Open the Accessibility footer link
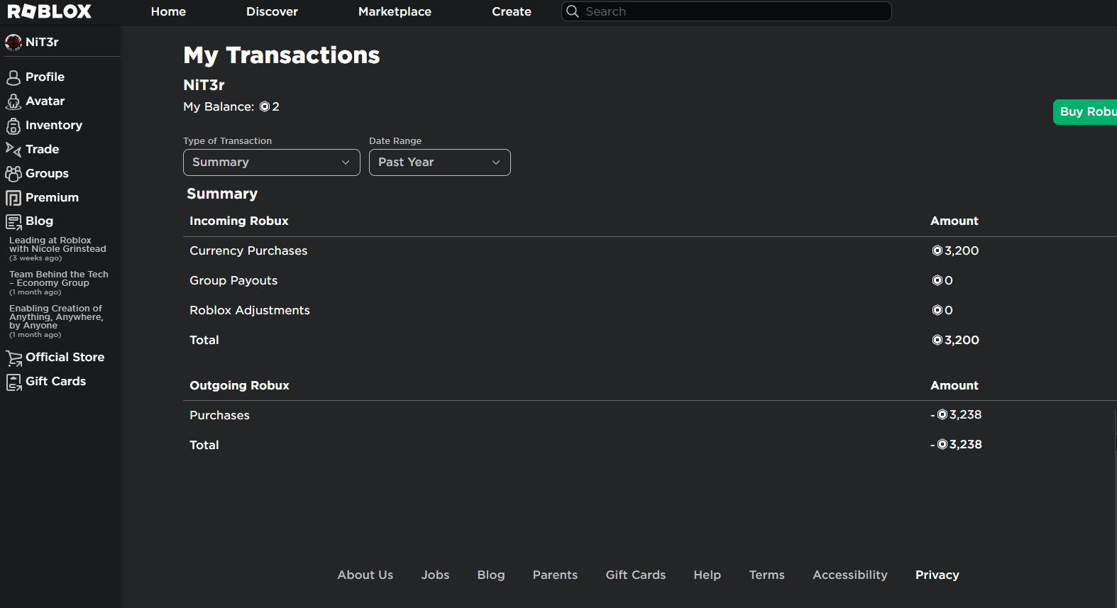The height and width of the screenshot is (608, 1117). [x=849, y=575]
